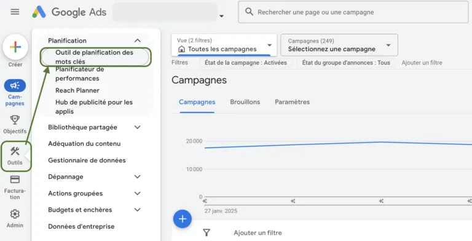Open Données d'entreprise
The height and width of the screenshot is (241, 472).
coord(81,226)
